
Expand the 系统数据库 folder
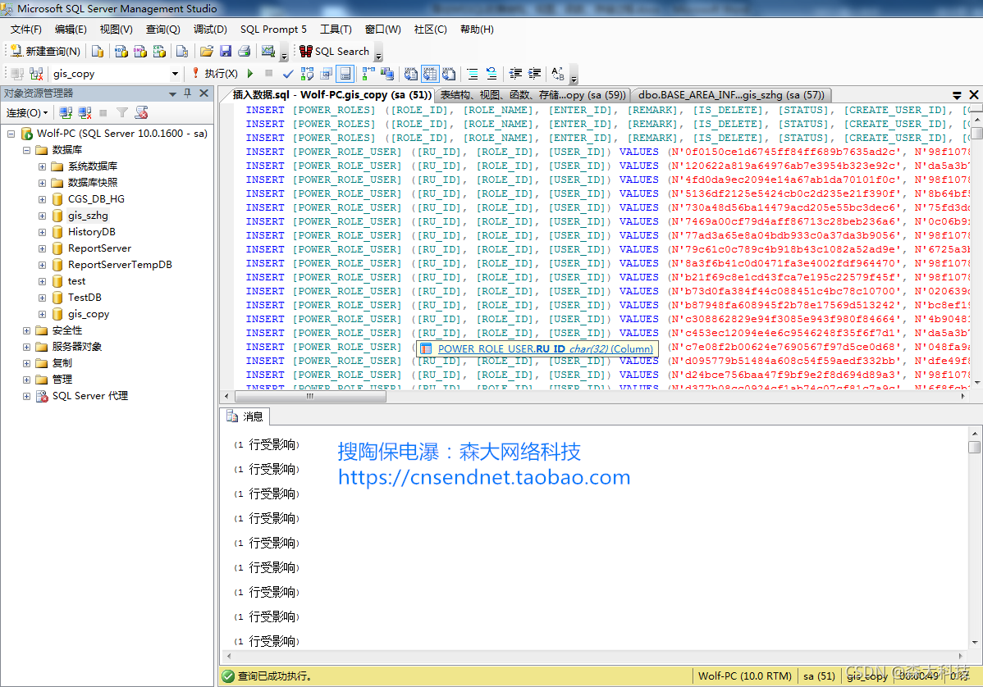coord(42,166)
